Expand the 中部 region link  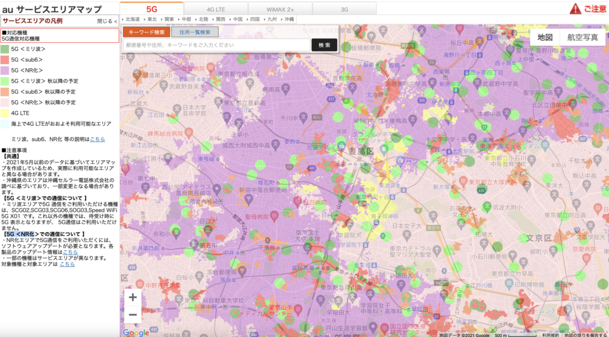[185, 19]
